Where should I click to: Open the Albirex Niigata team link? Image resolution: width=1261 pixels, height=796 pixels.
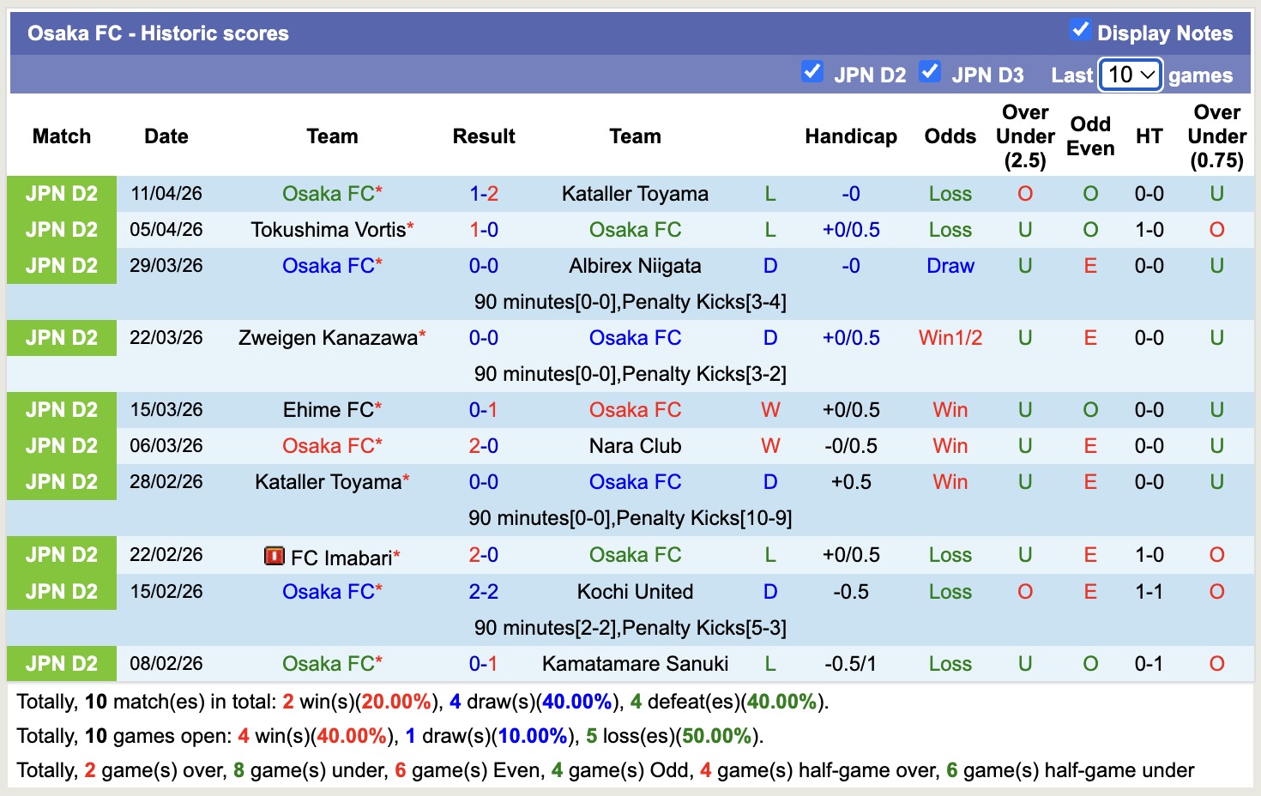pyautogui.click(x=635, y=265)
